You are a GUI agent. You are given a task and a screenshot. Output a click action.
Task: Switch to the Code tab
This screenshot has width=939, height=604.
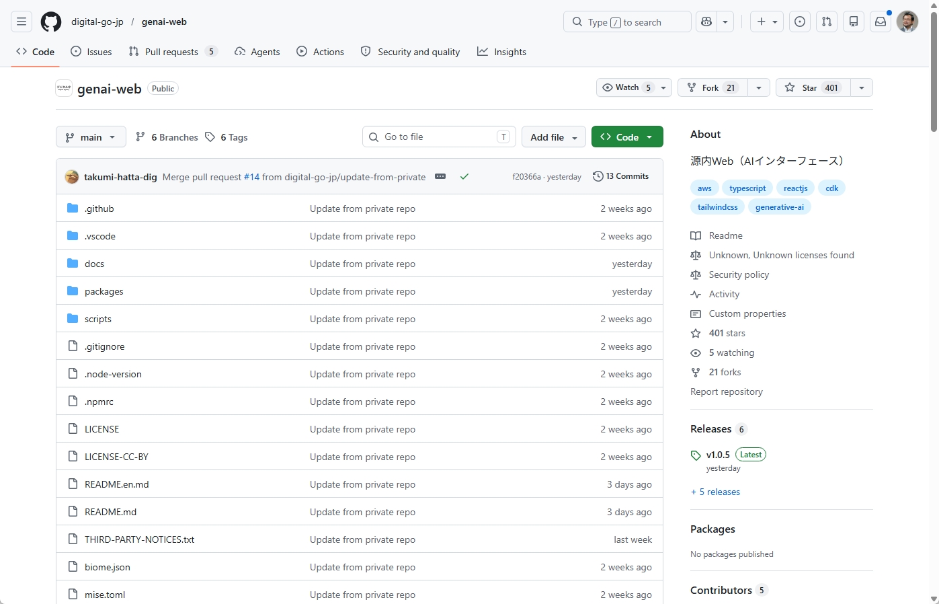click(36, 52)
